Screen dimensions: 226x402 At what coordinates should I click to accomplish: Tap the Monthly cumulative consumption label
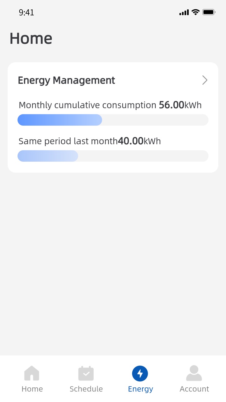coord(87,105)
